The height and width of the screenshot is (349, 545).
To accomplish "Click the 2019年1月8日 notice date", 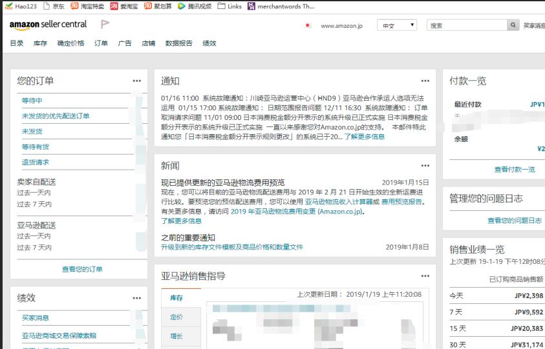I will point(407,247).
